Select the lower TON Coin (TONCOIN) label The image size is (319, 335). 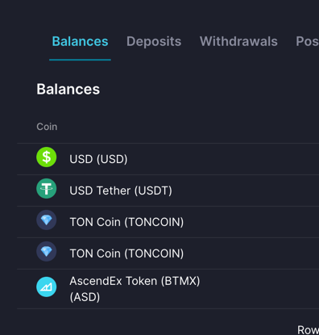(x=126, y=253)
